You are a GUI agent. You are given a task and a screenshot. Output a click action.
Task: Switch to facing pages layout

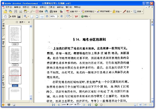pyautogui.click(x=151, y=105)
